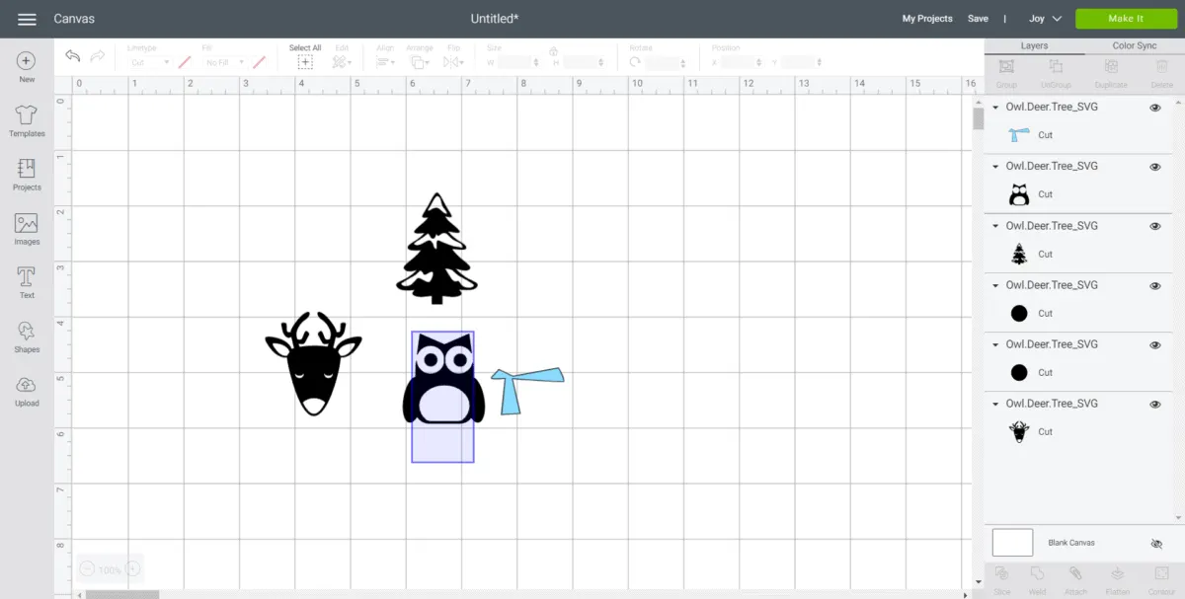Screen dimensions: 1185x599
Task: Switch to the Layers tab
Action: tap(1034, 45)
